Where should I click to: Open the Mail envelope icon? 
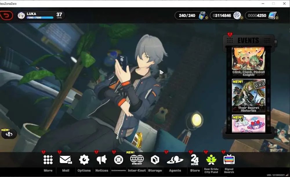[66, 160]
